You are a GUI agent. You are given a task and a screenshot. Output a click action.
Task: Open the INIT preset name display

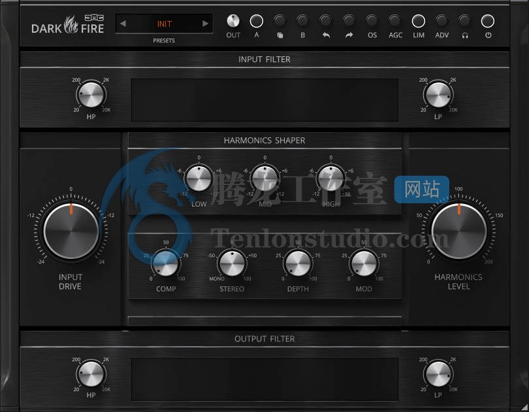[x=165, y=24]
